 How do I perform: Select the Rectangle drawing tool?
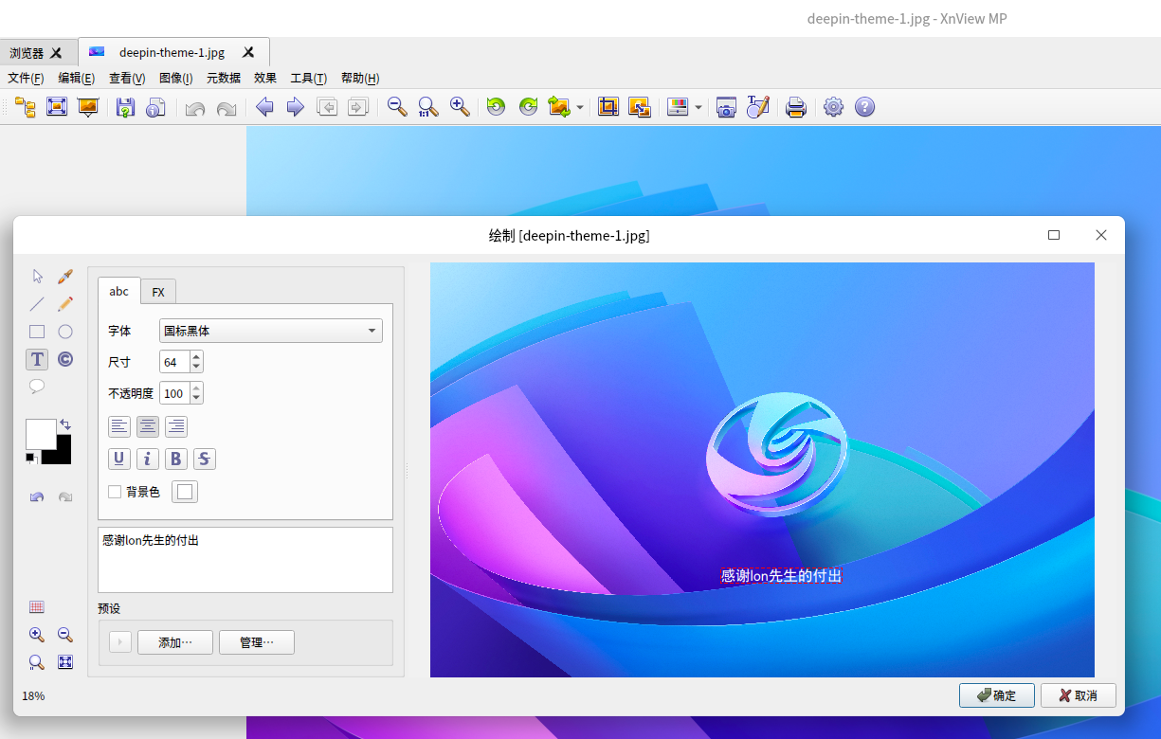pos(37,331)
